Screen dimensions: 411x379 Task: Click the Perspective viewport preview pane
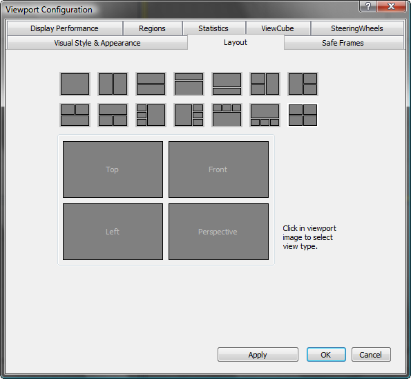point(218,232)
